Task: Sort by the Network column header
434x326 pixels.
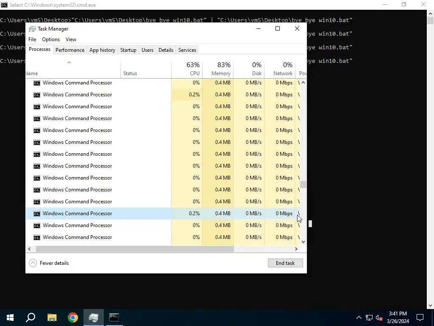Action: coord(280,69)
